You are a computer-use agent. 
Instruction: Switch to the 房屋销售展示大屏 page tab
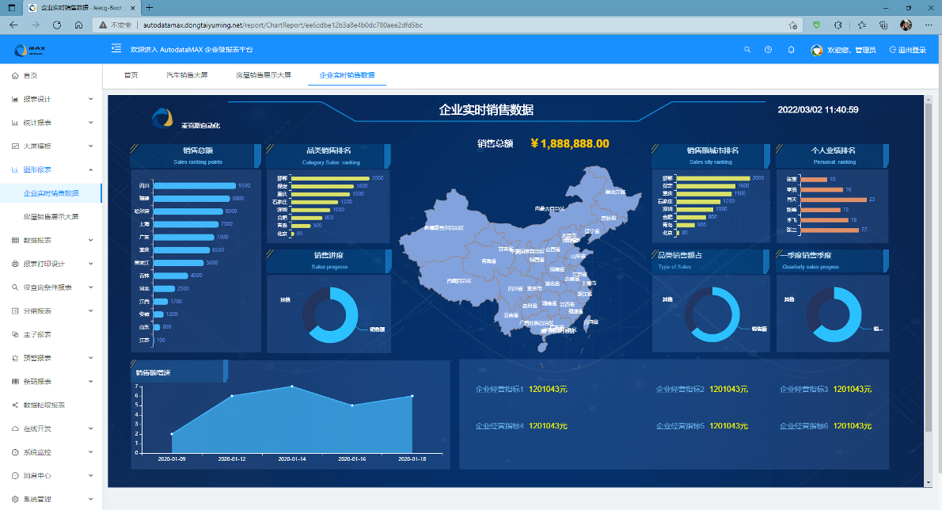[x=263, y=75]
